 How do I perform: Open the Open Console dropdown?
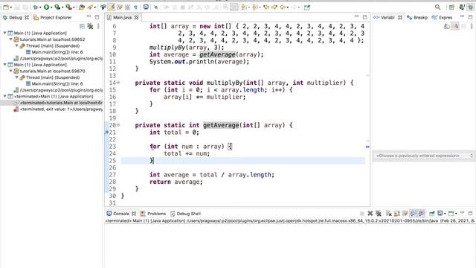click(456, 214)
